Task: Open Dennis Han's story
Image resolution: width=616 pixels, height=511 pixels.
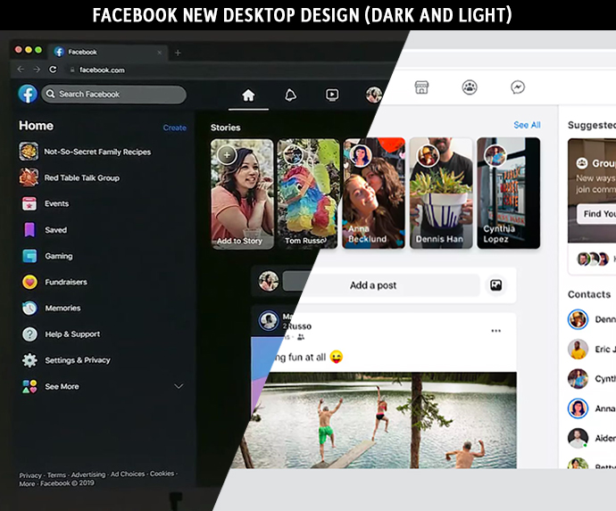Action: 441,194
